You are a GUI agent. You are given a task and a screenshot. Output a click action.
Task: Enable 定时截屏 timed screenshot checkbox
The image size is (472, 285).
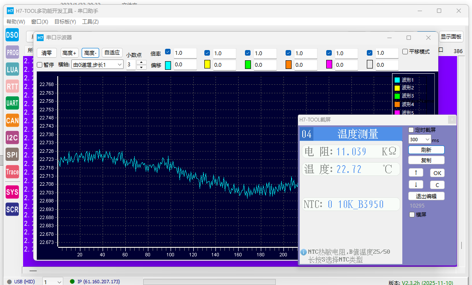[411, 130]
